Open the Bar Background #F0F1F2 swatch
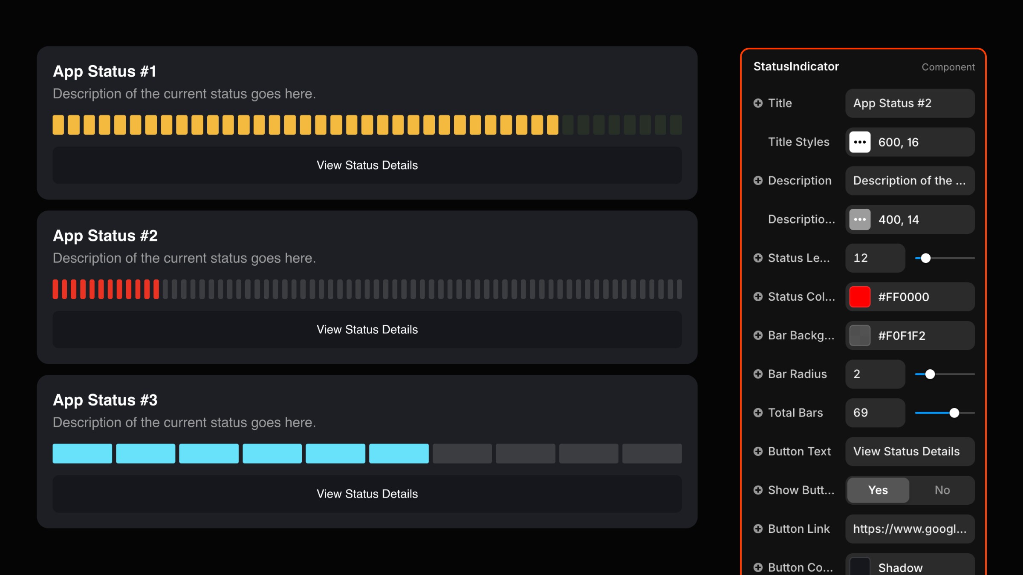 pos(860,336)
